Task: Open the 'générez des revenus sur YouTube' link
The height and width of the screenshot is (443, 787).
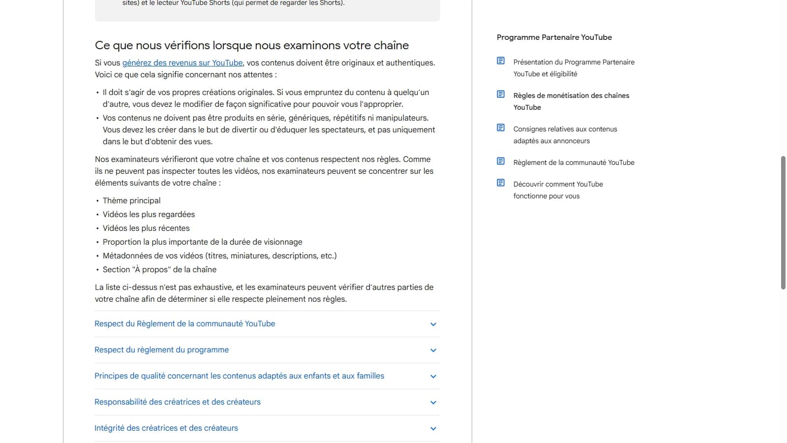Action: [x=182, y=63]
